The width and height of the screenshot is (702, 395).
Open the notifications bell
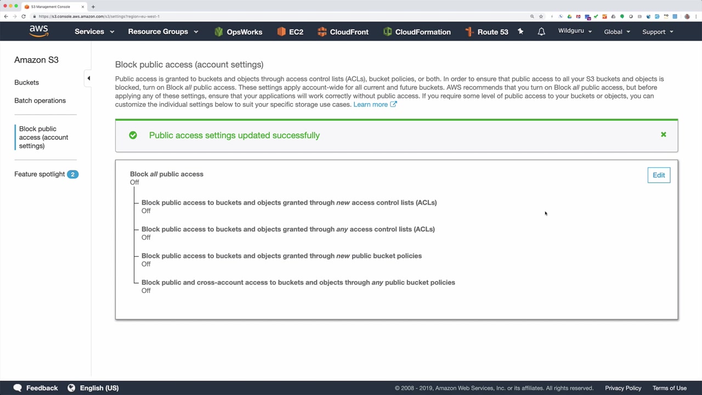click(541, 32)
